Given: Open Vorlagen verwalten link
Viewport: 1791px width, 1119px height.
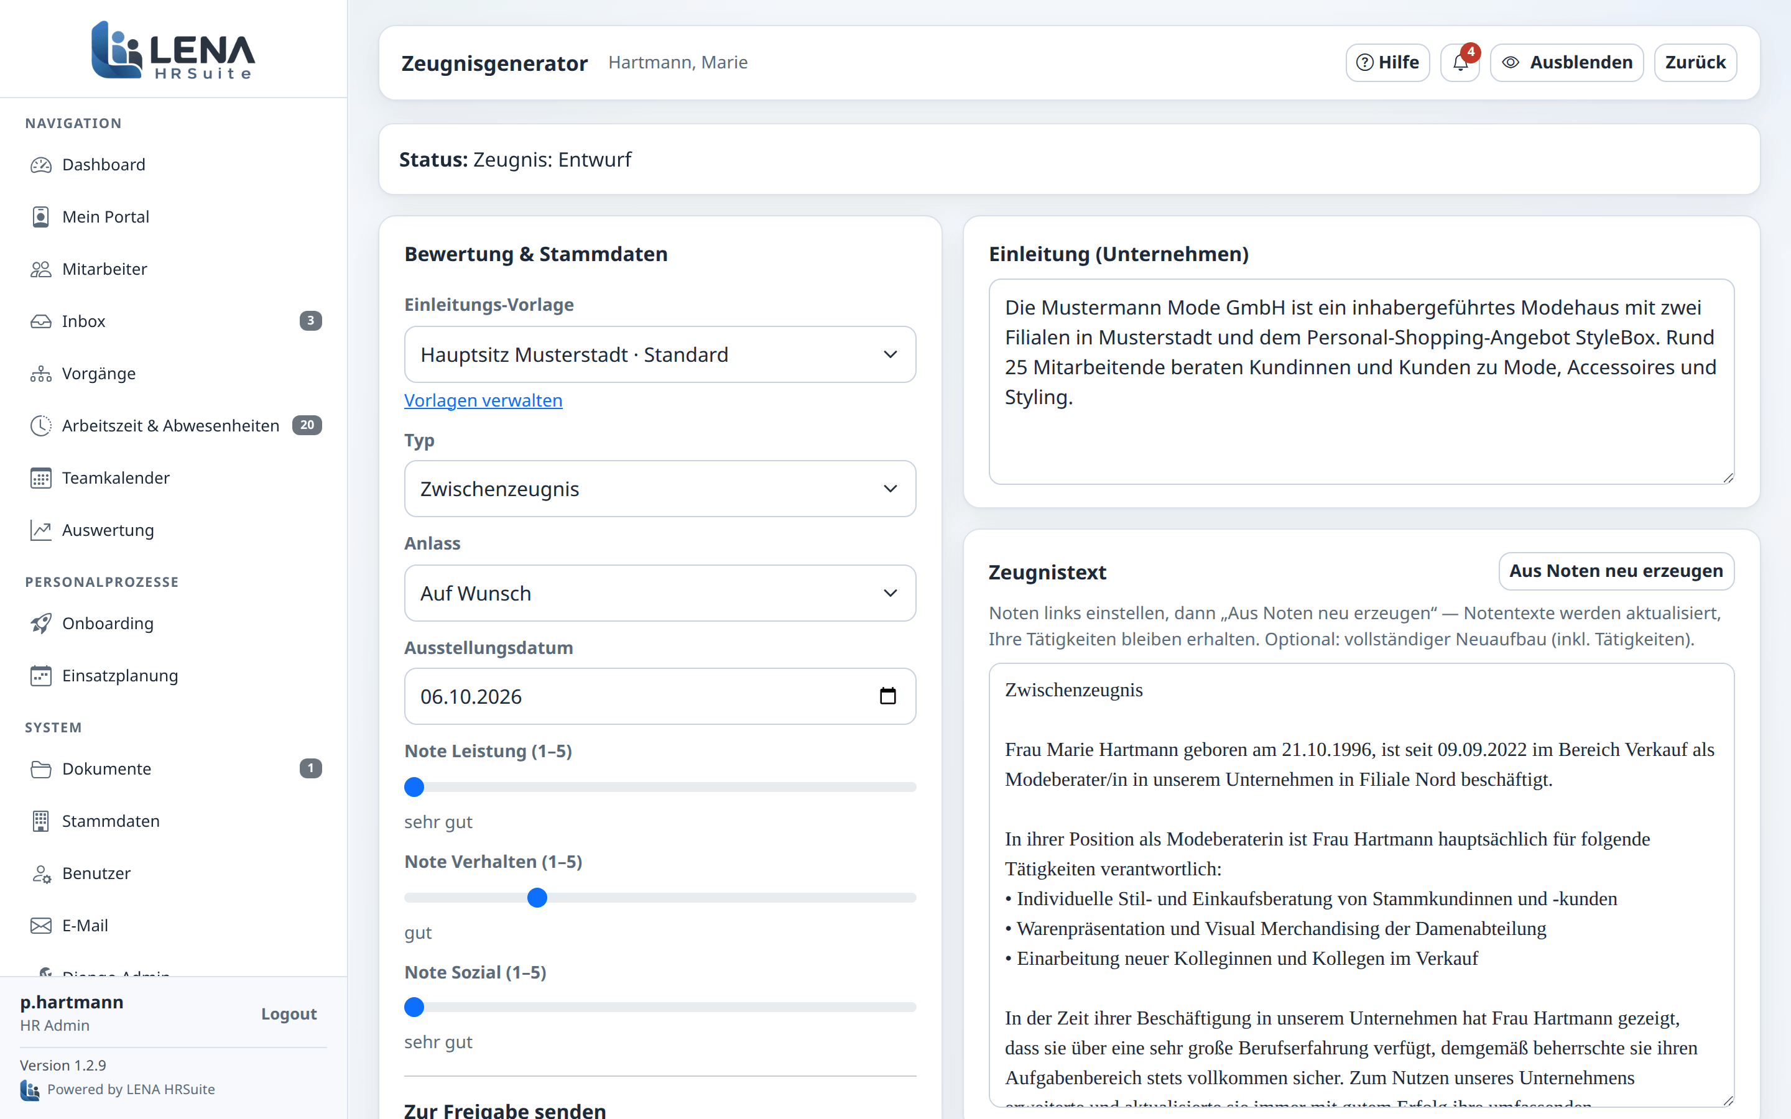Looking at the screenshot, I should coord(483,400).
